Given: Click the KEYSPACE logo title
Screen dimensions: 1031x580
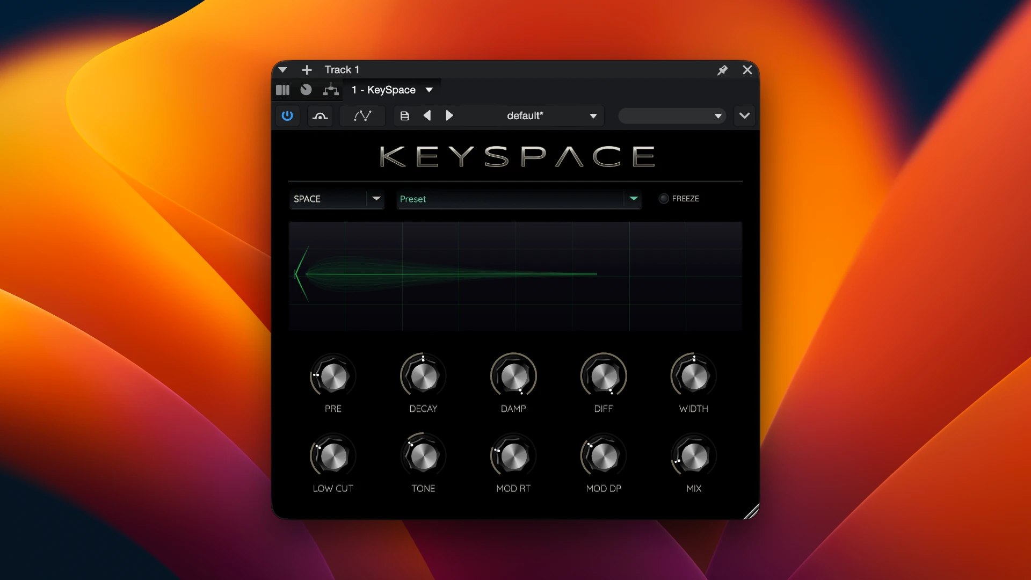Looking at the screenshot, I should point(517,156).
